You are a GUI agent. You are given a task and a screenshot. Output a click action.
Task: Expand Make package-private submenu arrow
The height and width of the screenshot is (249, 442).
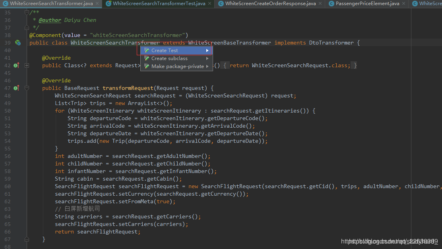click(x=207, y=66)
